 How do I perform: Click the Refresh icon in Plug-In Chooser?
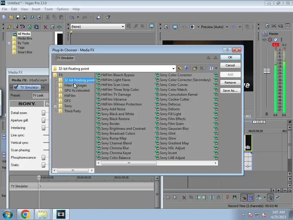pos(186,68)
